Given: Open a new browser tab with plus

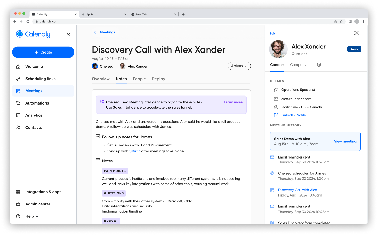Looking at the screenshot, I should [183, 14].
